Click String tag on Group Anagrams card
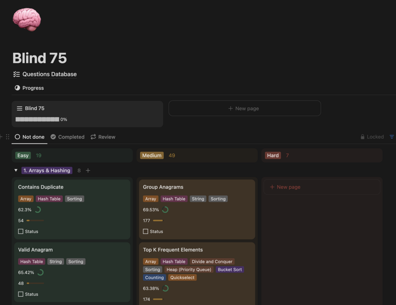 (198, 199)
